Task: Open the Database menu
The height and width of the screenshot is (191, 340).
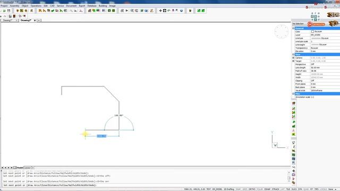Action: point(92,6)
